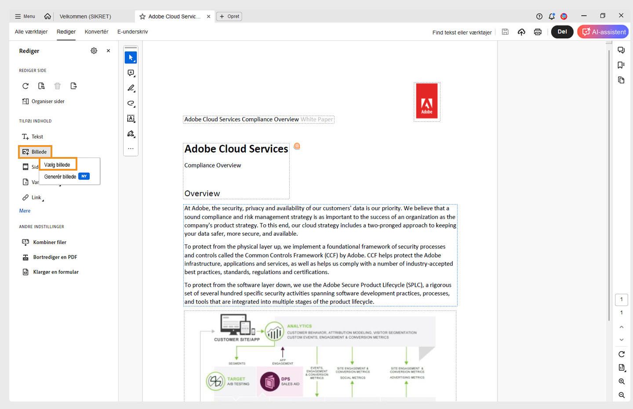633x409 pixels.
Task: Toggle the AI-assistent panel
Action: 603,32
